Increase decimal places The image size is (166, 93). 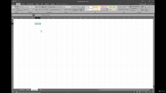(69, 10)
